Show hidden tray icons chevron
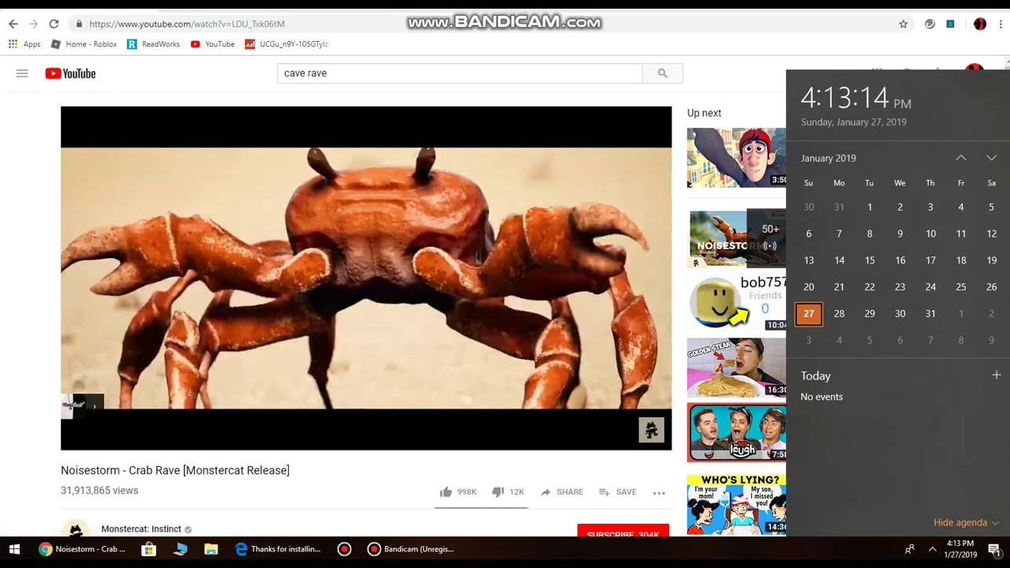Screen dimensions: 1010x568 pos(932,549)
